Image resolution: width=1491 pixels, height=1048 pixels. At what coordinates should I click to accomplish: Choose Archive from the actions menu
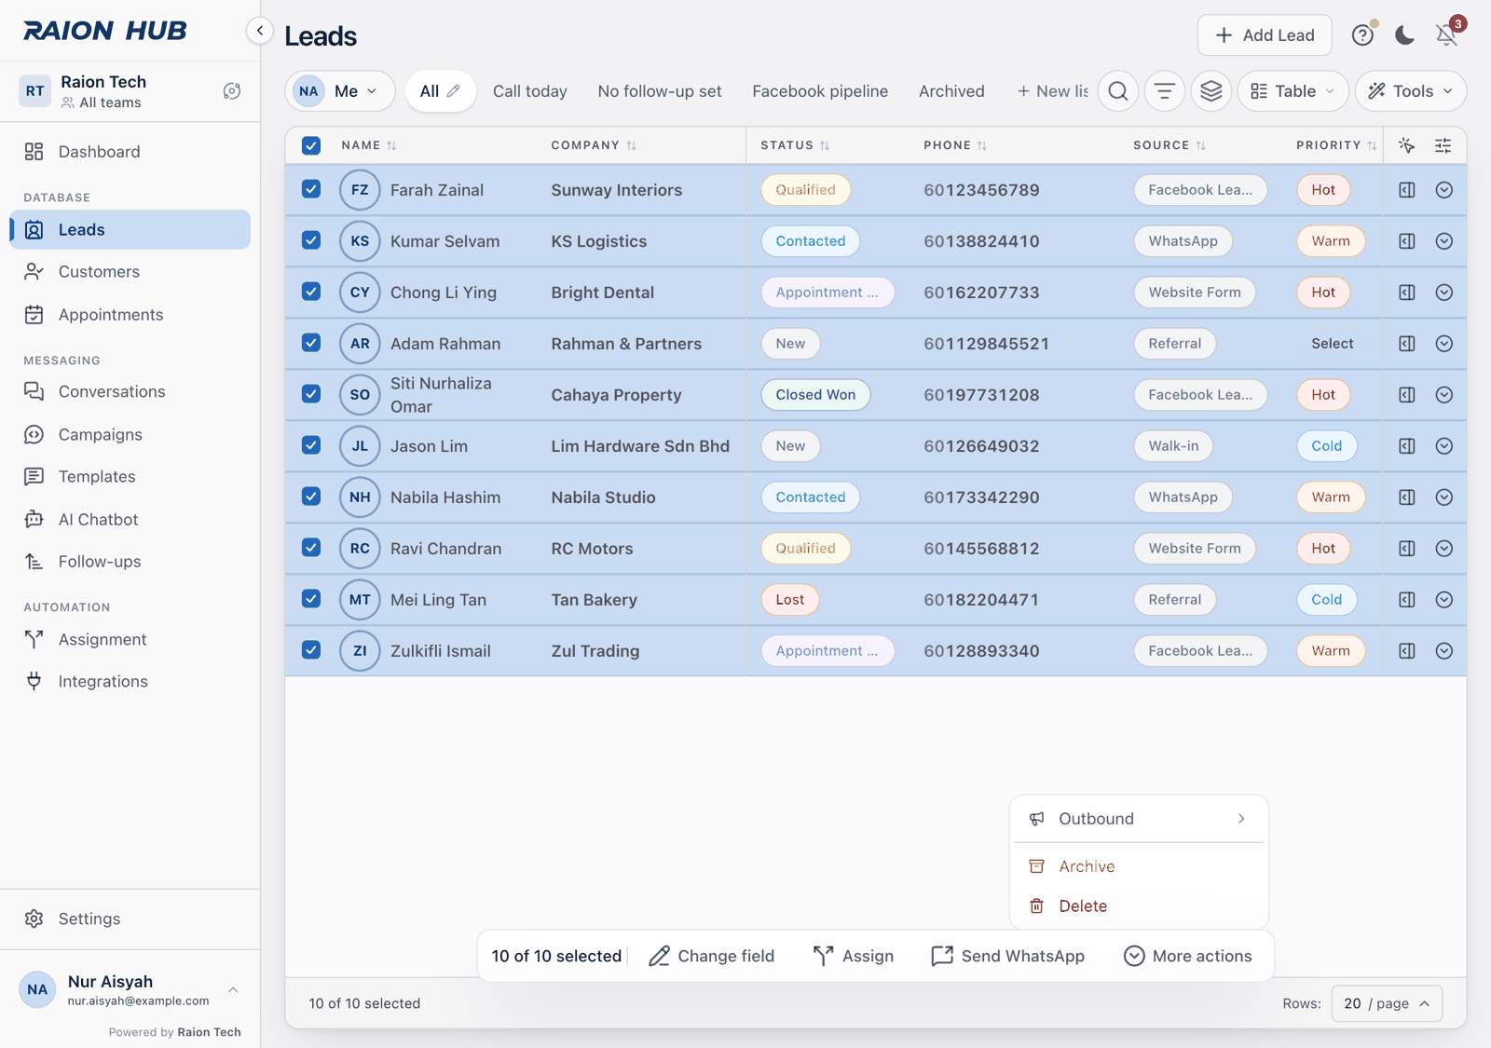[x=1139, y=866]
